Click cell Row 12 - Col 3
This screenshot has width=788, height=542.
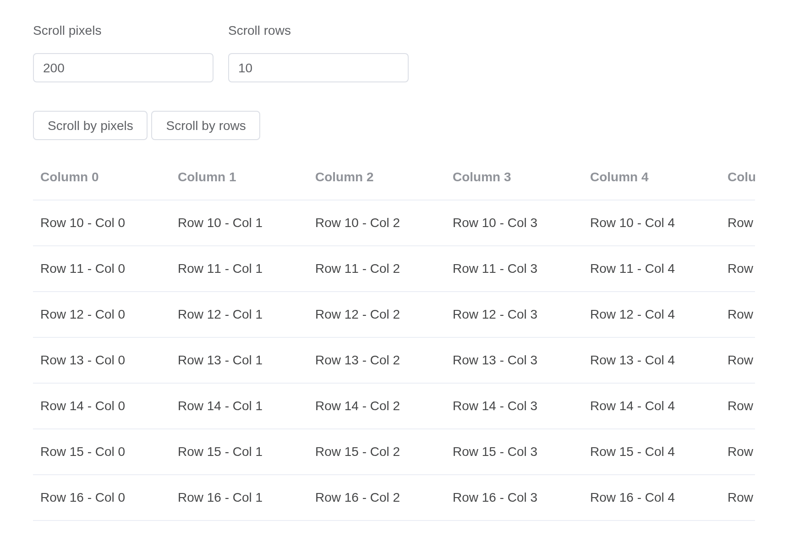[514, 314]
